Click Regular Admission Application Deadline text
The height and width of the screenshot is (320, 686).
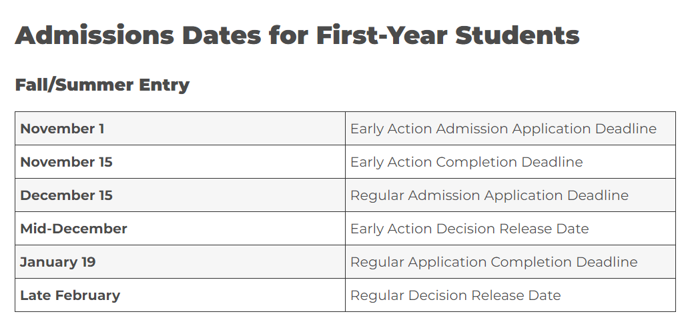[489, 195]
